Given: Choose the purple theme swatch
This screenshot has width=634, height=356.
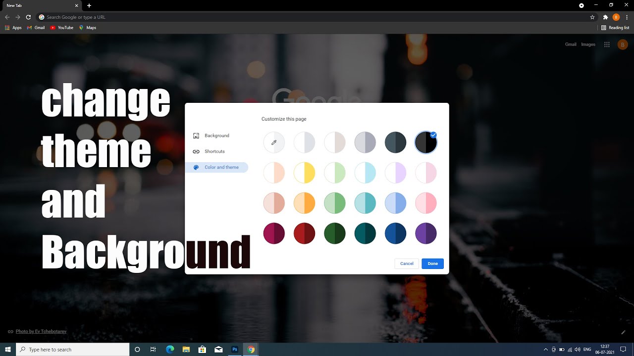Looking at the screenshot, I should 426,233.
